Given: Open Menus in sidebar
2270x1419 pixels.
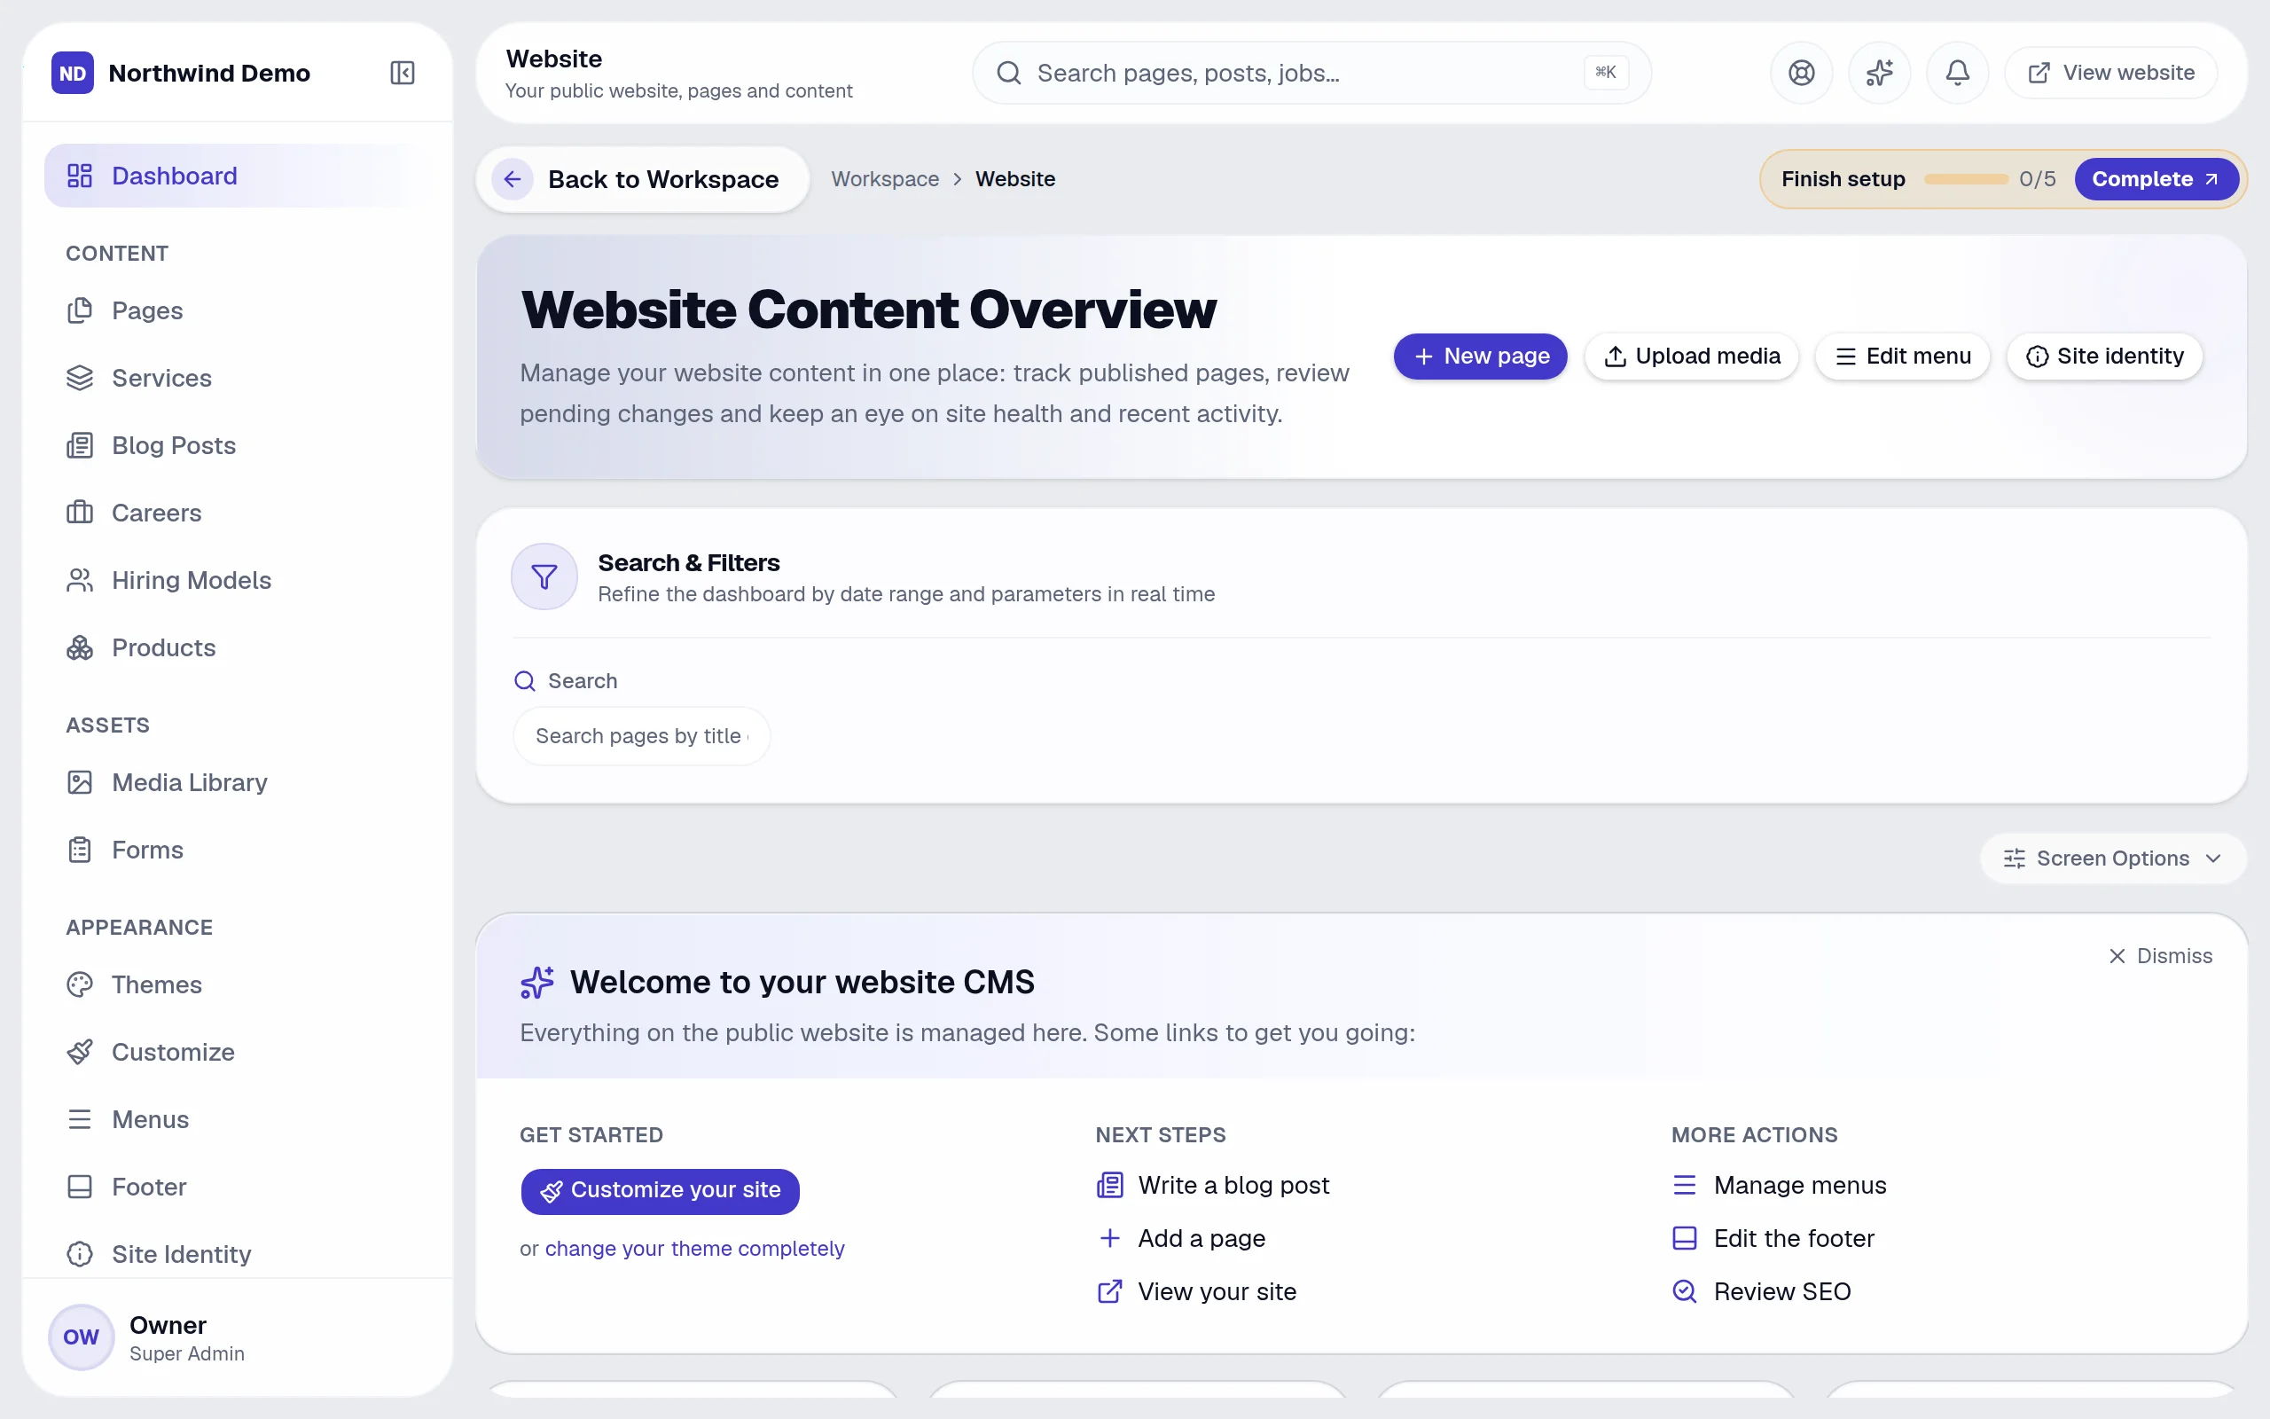Looking at the screenshot, I should [x=239, y=1119].
